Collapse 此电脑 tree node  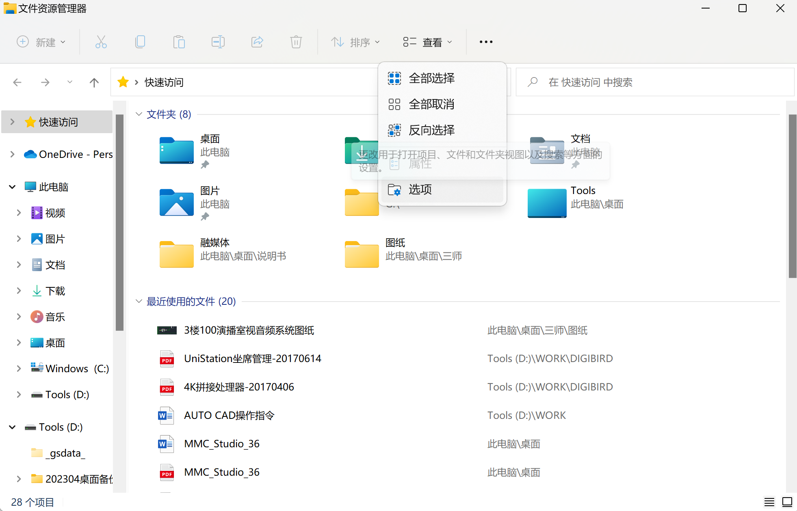(x=12, y=187)
